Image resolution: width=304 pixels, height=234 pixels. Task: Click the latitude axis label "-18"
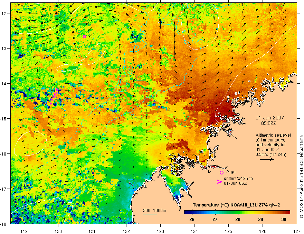[x=4, y=224]
